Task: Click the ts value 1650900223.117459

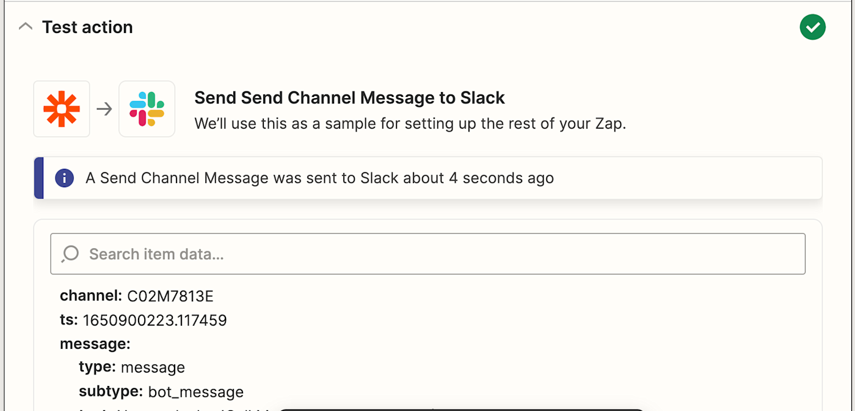Action: pos(155,320)
